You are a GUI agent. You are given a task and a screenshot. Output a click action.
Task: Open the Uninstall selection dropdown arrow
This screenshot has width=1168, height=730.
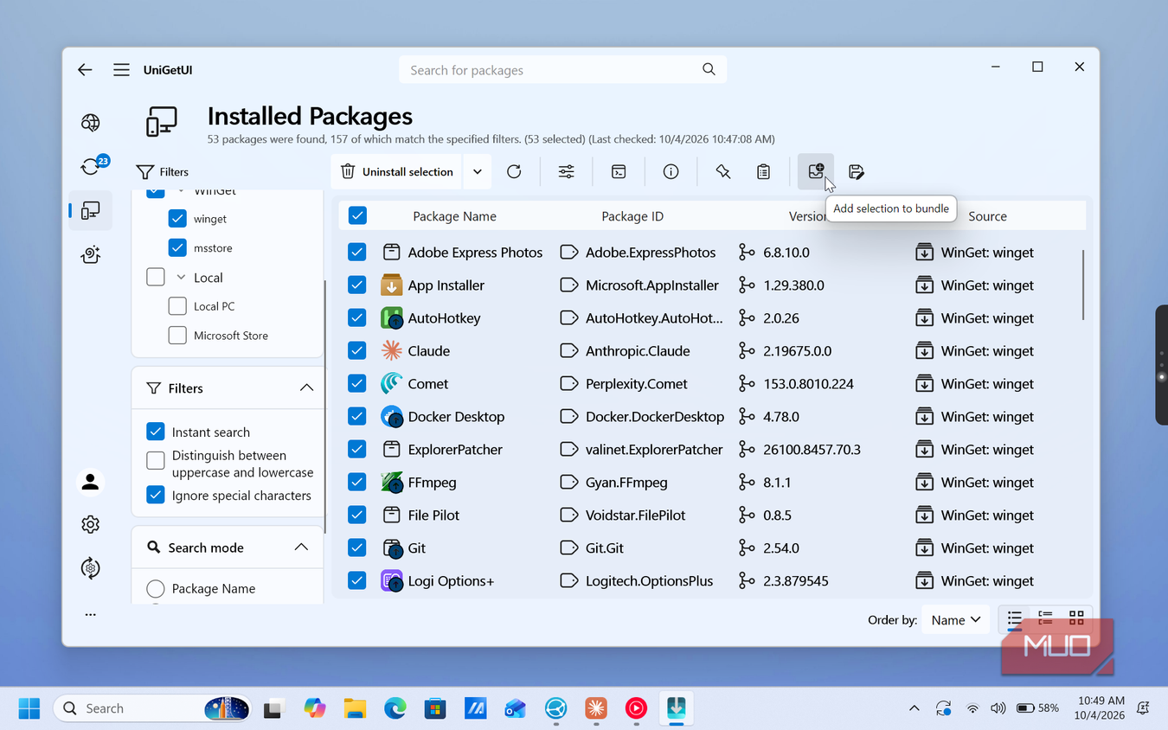point(477,171)
